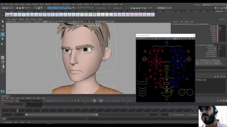
Task: Open the Graph Editor search dropdown arrow
Action: [x=24, y=104]
